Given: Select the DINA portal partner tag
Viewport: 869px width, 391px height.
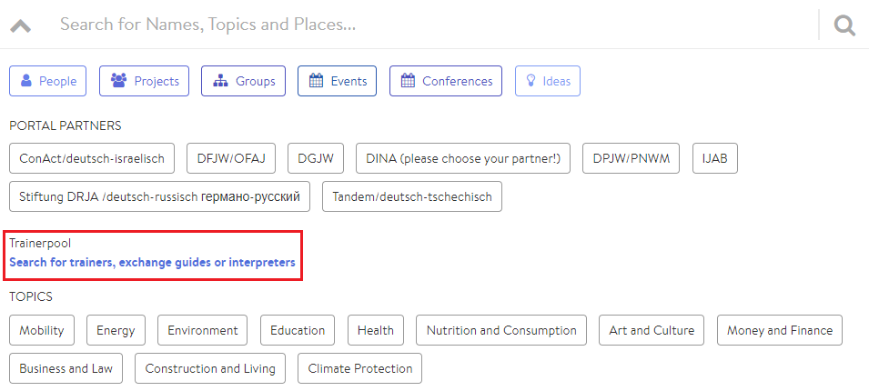Looking at the screenshot, I should tap(463, 158).
